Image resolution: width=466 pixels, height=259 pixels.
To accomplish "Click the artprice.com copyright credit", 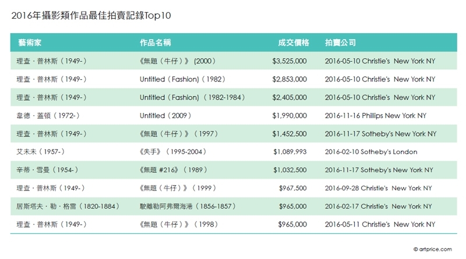I will (x=433, y=249).
